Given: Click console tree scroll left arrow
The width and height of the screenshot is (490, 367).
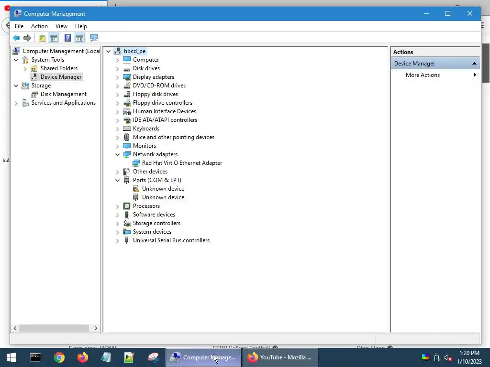Looking at the screenshot, I should 15,328.
